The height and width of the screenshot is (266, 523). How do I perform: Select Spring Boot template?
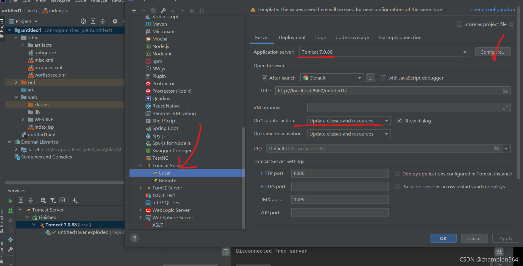click(165, 128)
